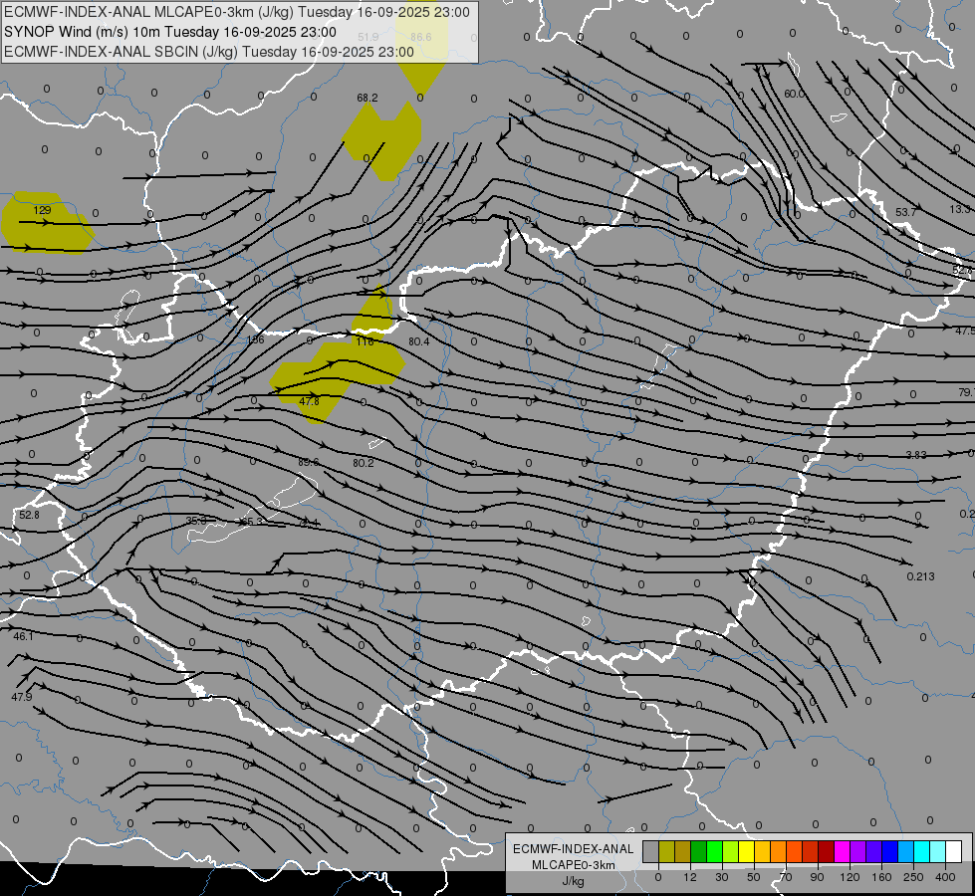This screenshot has width=975, height=896.
Task: Click the pure blue legend swatch after 160
Action: pyautogui.click(x=889, y=851)
